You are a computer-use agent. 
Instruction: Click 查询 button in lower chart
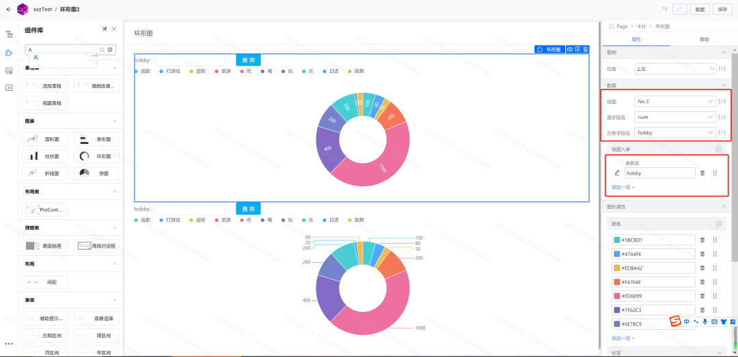click(x=248, y=208)
